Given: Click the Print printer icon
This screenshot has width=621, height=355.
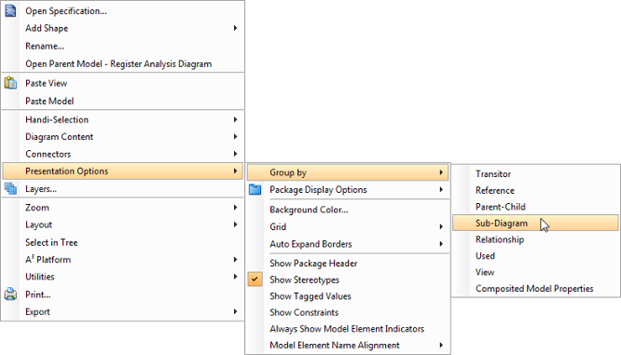Looking at the screenshot, I should pyautogui.click(x=10, y=294).
